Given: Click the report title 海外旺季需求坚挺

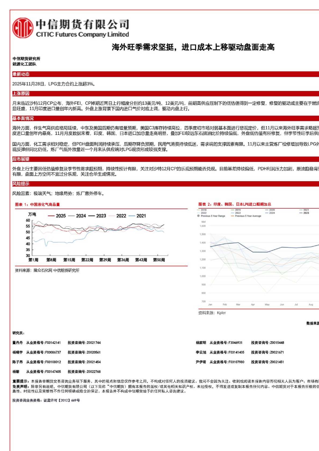Looking at the screenshot, I should [193, 47].
